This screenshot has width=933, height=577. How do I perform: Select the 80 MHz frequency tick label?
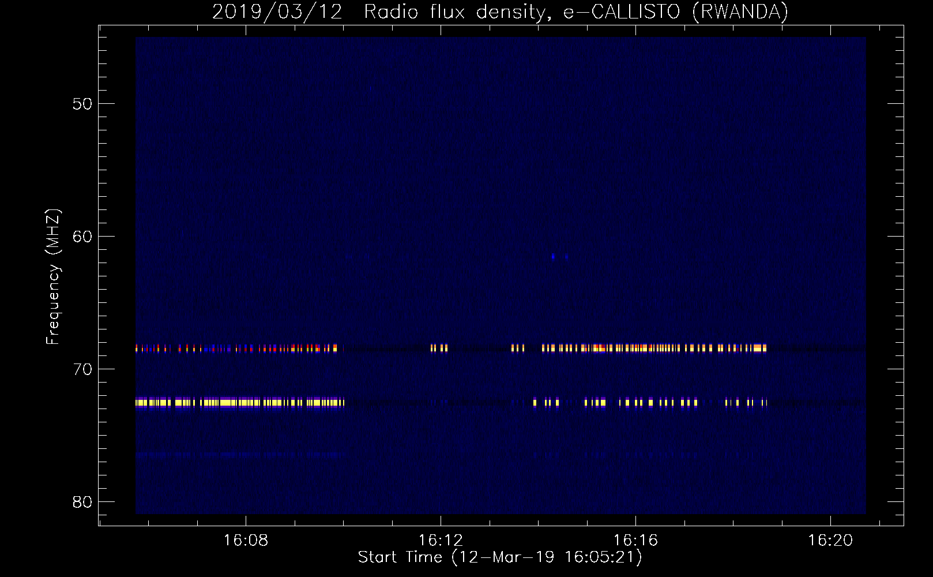82,502
